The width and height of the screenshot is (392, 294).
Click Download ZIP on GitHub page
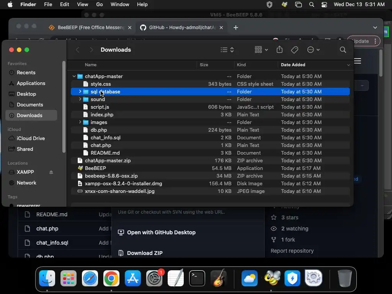click(145, 253)
